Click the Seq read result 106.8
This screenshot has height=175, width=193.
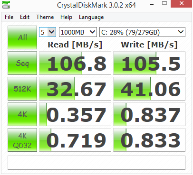(75, 63)
